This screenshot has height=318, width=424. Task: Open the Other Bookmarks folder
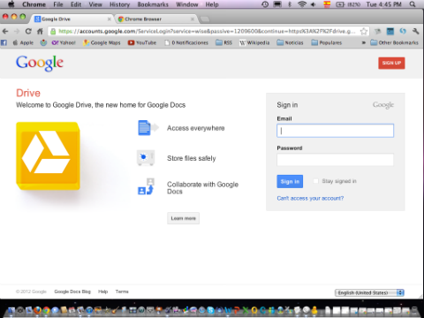(x=394, y=42)
